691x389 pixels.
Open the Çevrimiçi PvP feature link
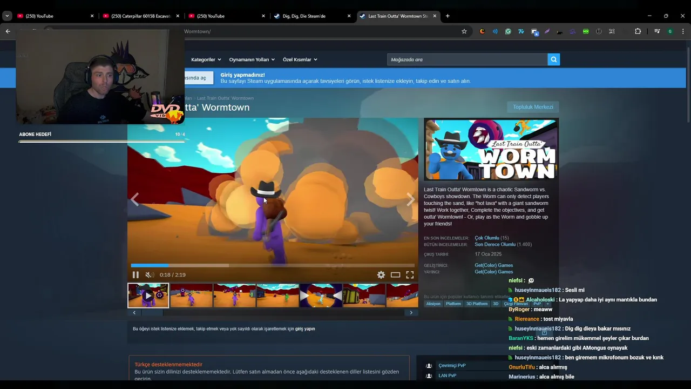pos(452,366)
